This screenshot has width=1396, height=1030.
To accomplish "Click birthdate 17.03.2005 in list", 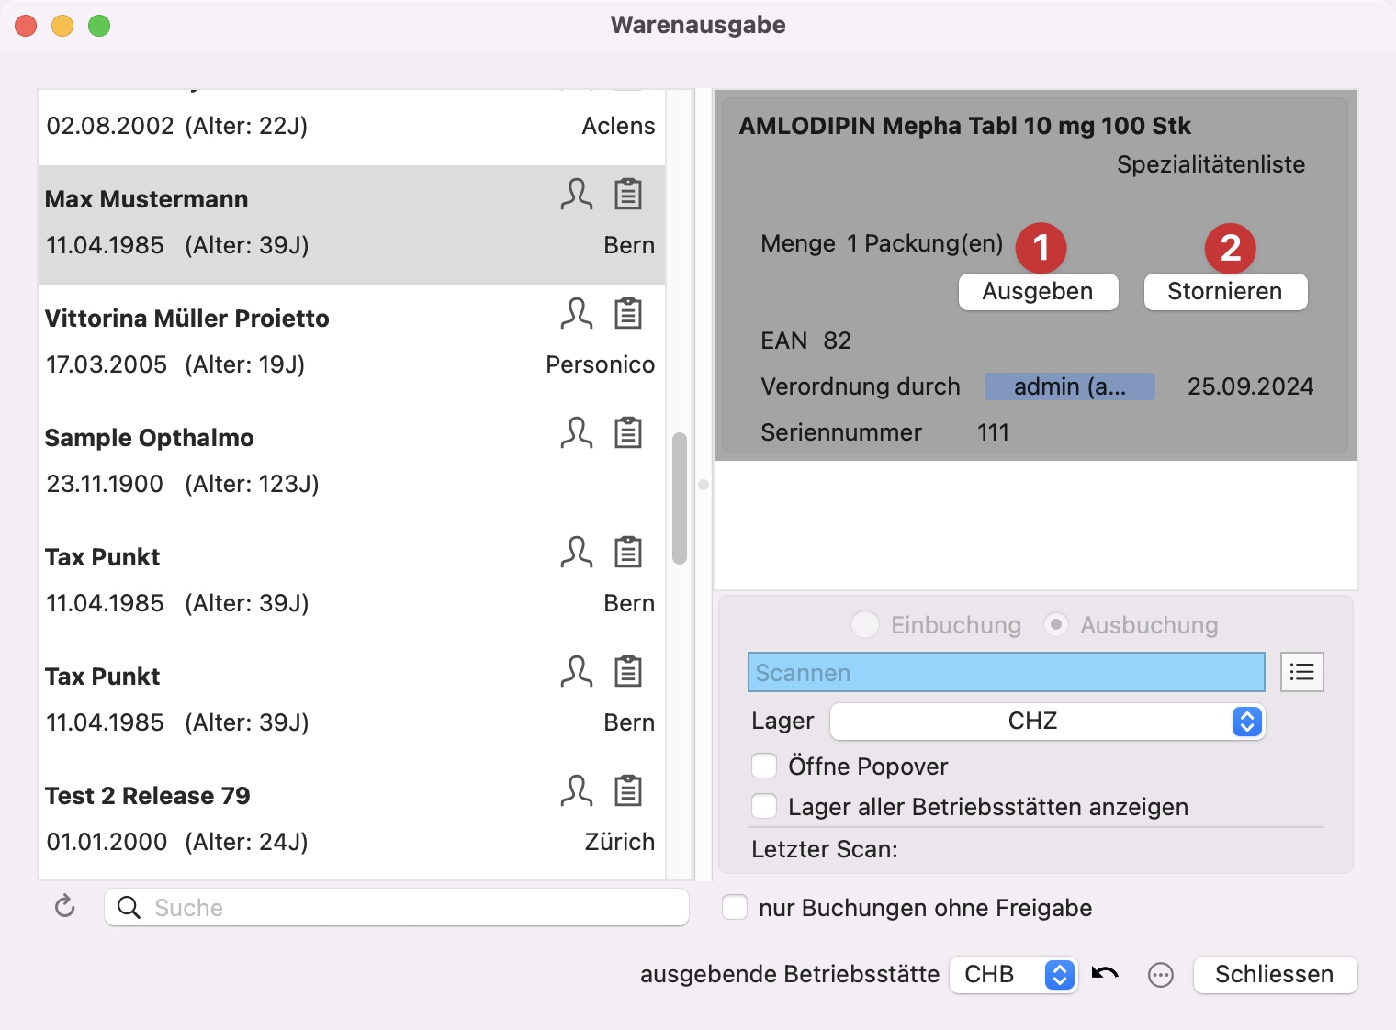I will 107,364.
